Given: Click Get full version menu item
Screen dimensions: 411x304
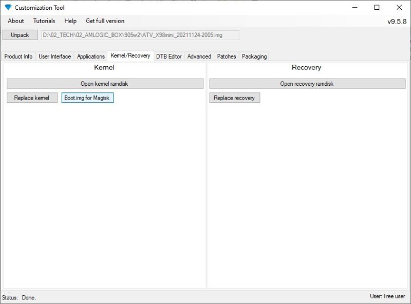Looking at the screenshot, I should (105, 21).
